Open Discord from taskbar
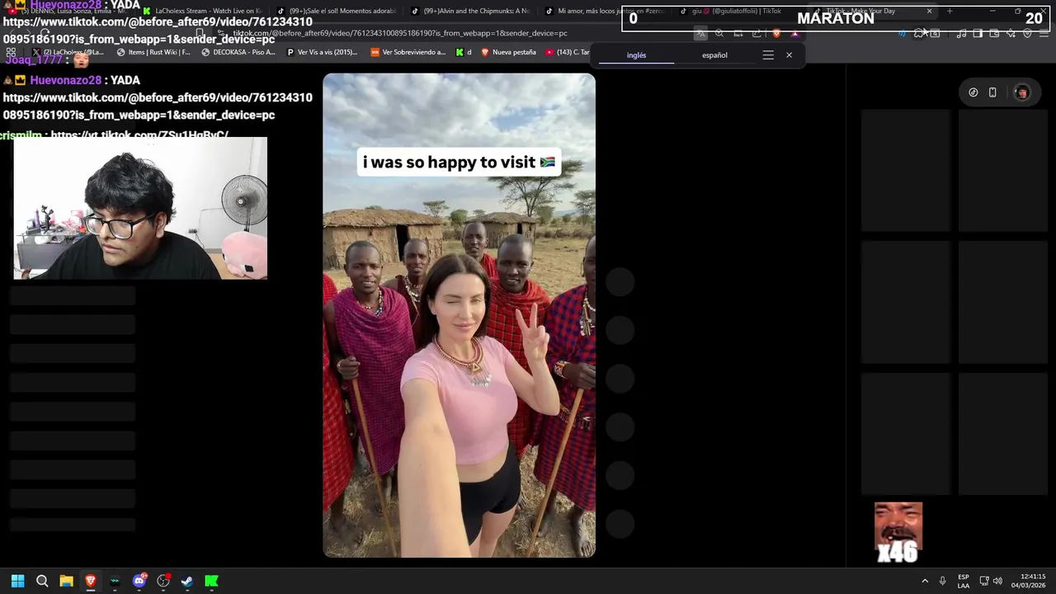Screen dimensions: 1056x594 (139, 581)
